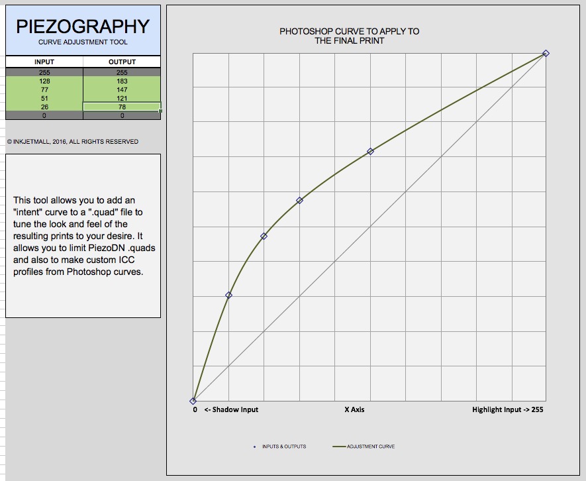Click the curve point marker at origin
The width and height of the screenshot is (586, 481).
193,401
